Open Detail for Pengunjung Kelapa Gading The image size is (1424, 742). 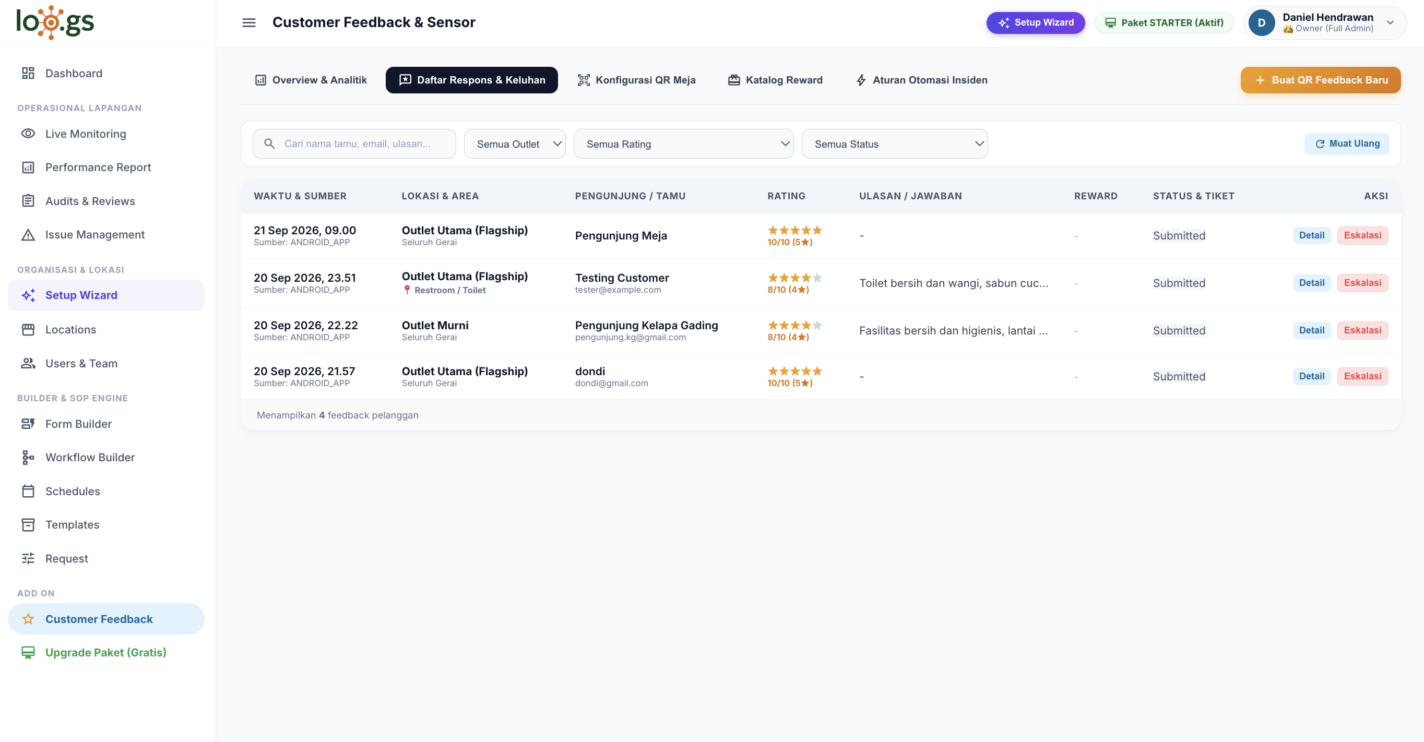[x=1311, y=330]
